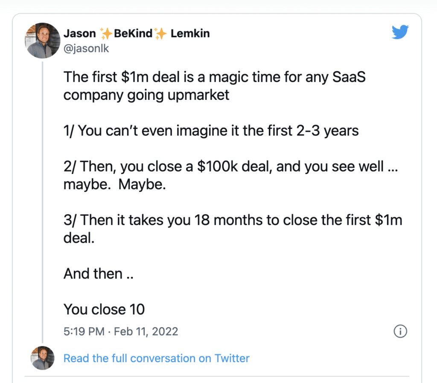This screenshot has height=383, width=437.
Task: Click the line starting with 3/ Then
Action: [x=233, y=221]
